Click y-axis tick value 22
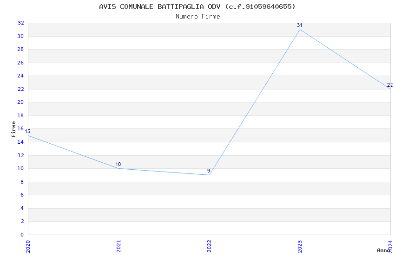Screen dimensions: 395x255 (x=20, y=89)
